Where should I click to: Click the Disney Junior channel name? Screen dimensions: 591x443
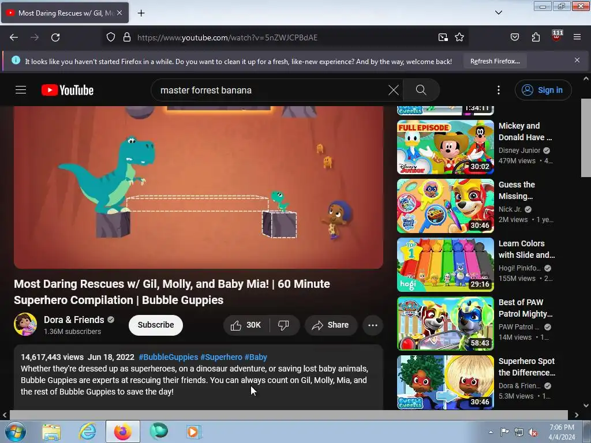coord(519,151)
